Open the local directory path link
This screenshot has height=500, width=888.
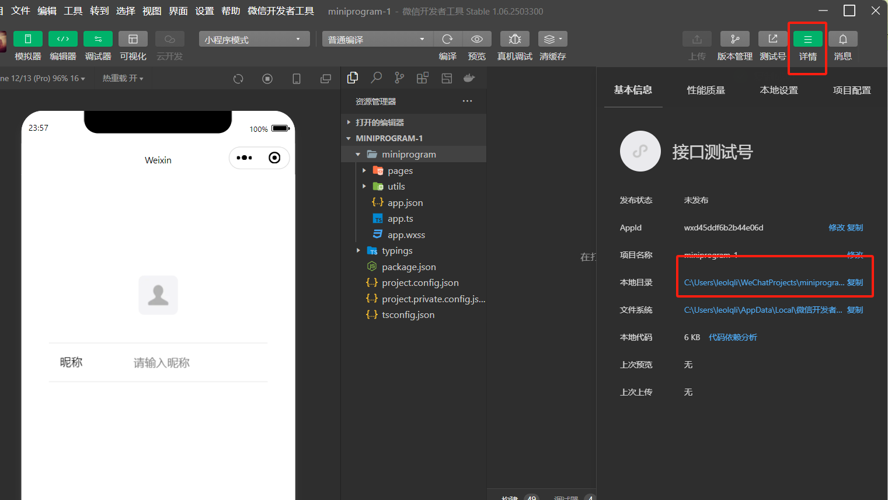click(x=764, y=282)
